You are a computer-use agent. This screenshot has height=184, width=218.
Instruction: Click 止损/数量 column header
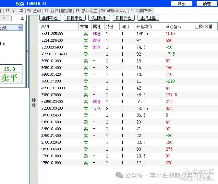205,27
